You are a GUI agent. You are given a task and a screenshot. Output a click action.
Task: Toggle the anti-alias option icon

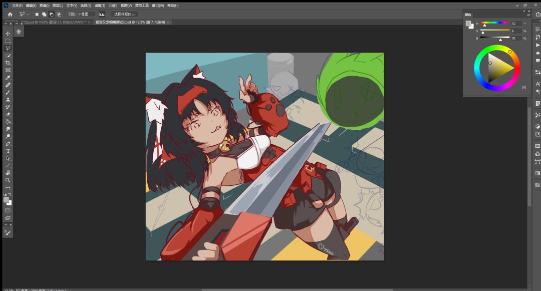102,14
